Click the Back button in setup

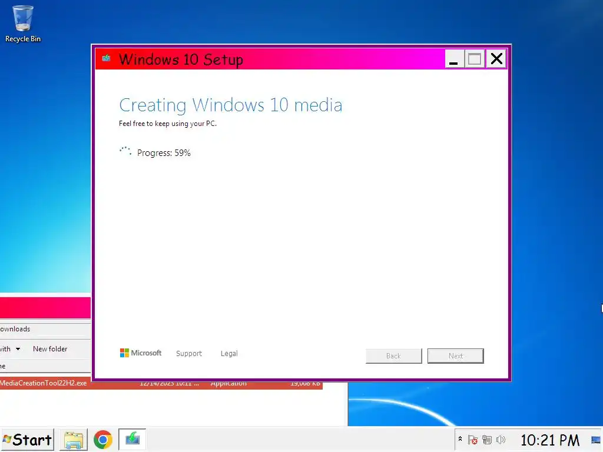(393, 356)
